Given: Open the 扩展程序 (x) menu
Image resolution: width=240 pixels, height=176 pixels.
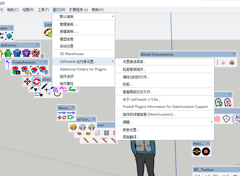Looking at the screenshot, I should coord(78,10).
